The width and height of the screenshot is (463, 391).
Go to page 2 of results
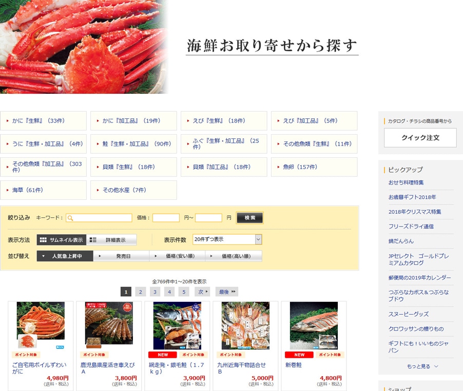pyautogui.click(x=141, y=292)
